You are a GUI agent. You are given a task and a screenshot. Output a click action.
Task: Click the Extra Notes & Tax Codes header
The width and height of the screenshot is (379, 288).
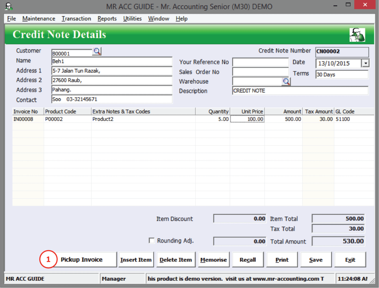143,112
